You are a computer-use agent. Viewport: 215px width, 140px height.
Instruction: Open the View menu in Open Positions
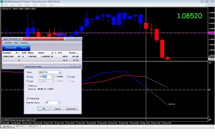(16, 43)
